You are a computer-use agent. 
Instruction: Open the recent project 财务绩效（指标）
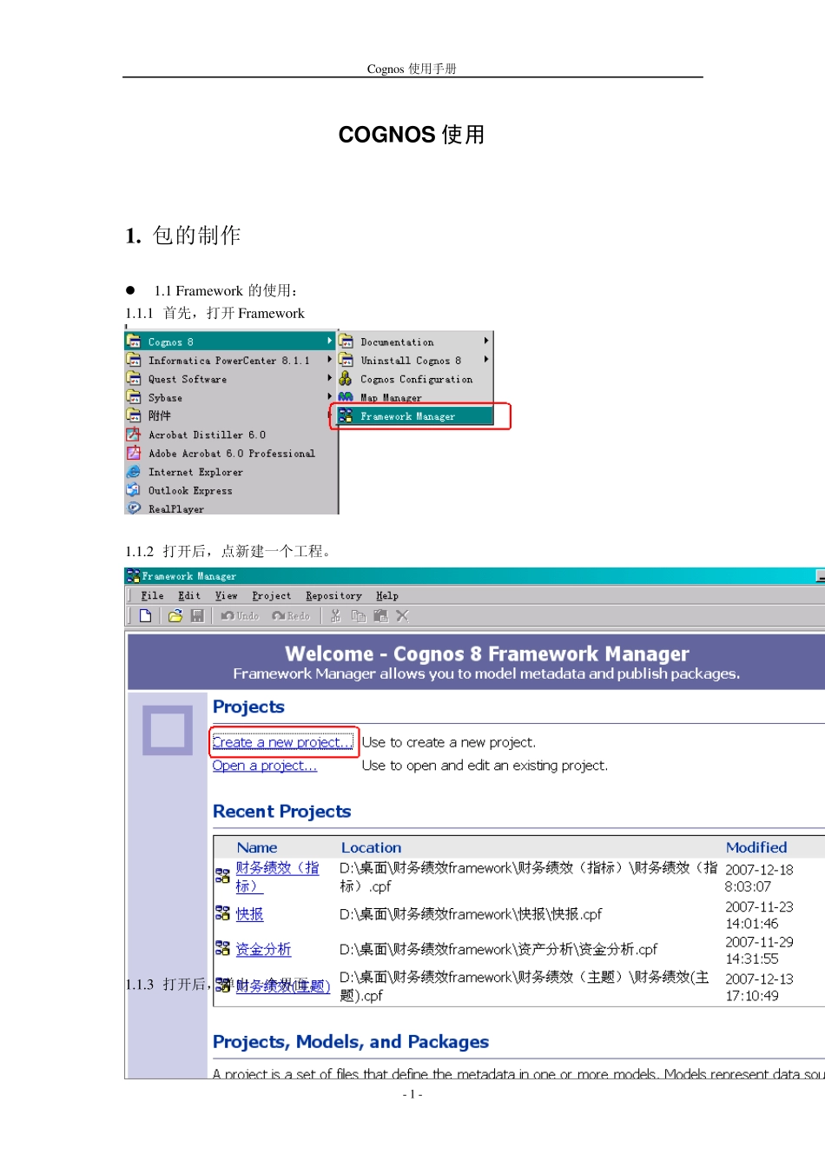pyautogui.click(x=278, y=877)
